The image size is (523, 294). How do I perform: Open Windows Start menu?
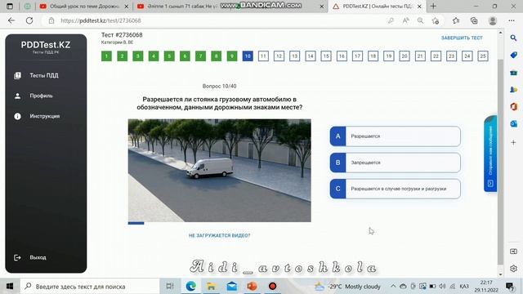[10, 287]
